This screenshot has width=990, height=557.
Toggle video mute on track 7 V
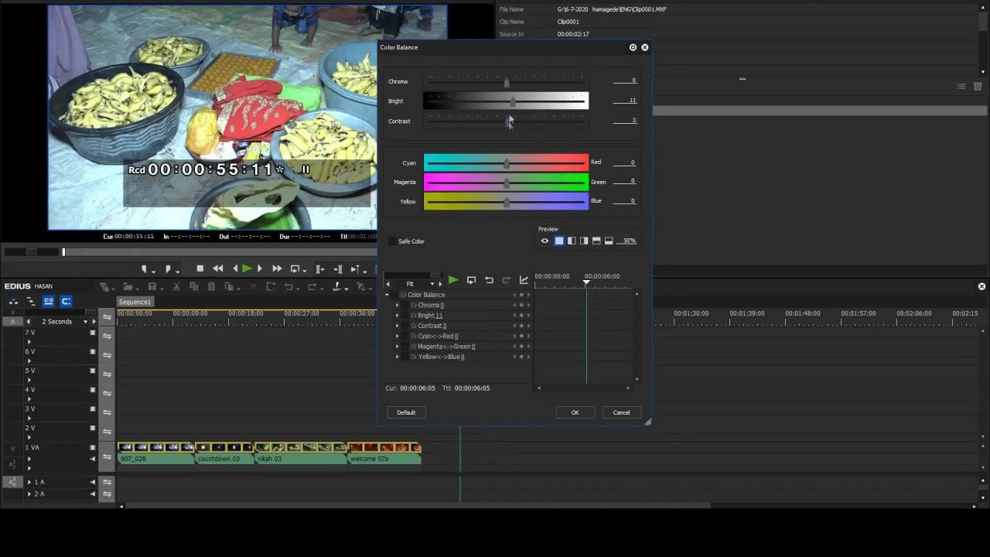(93, 333)
